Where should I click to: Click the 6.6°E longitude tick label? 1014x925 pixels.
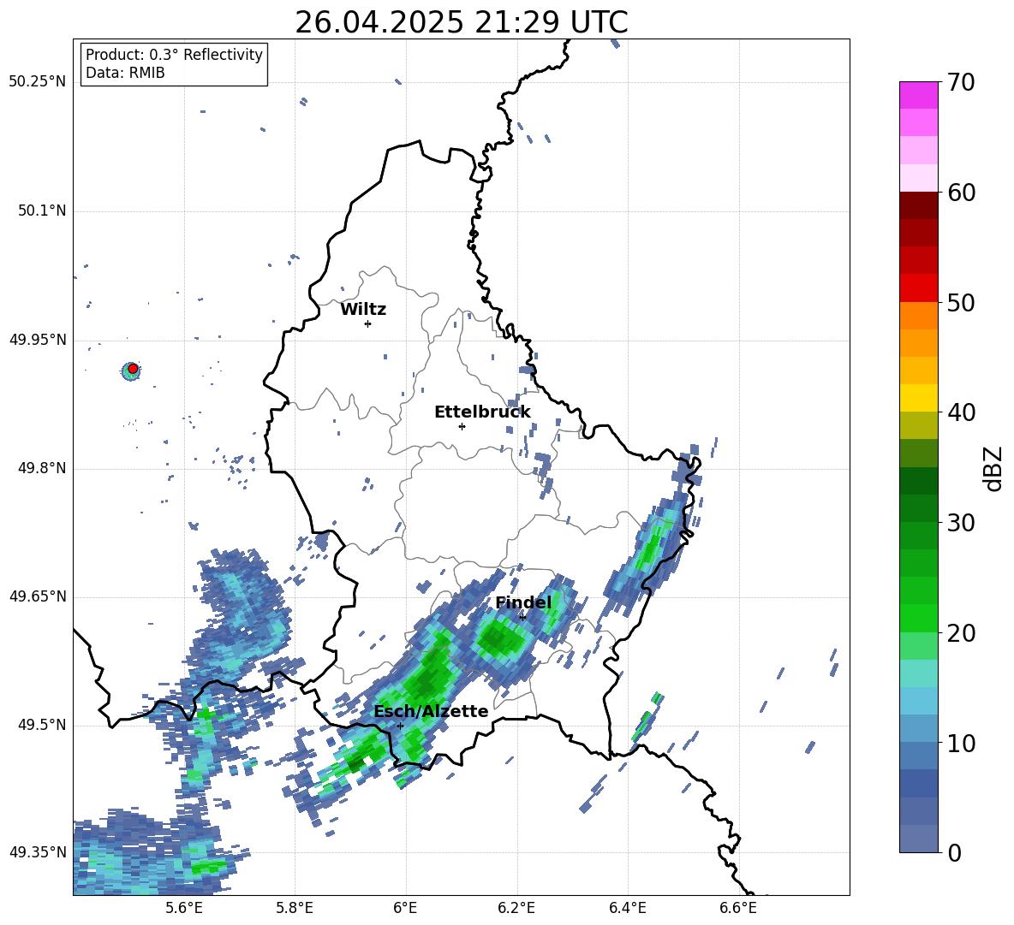click(738, 908)
